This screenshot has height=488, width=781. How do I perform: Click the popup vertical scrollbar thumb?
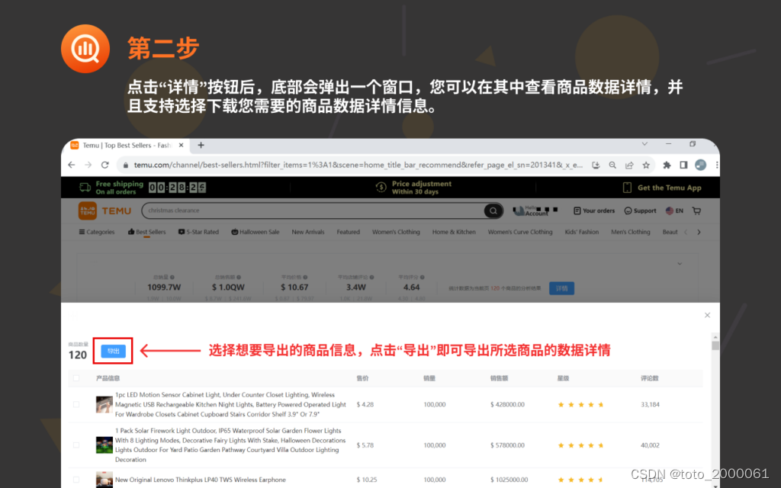tap(715, 345)
